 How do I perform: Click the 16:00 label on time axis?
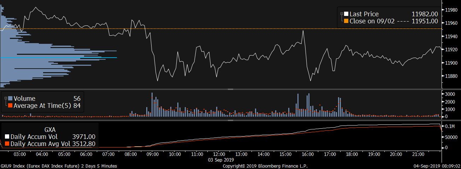[308, 155]
